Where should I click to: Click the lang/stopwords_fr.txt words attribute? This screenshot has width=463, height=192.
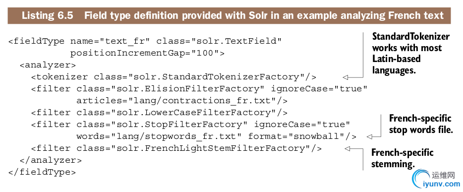point(159,136)
